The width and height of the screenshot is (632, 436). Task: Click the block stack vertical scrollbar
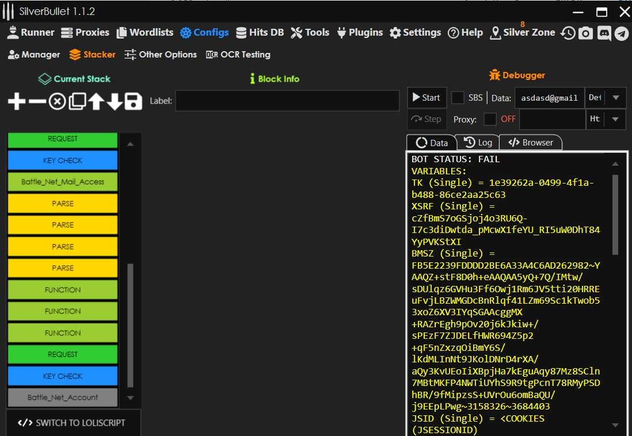[130, 325]
